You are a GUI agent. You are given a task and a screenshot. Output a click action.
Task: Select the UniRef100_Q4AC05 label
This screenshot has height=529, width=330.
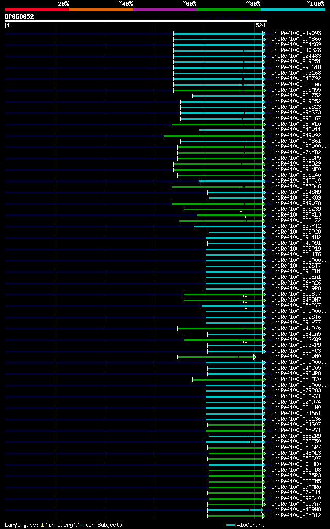click(296, 368)
